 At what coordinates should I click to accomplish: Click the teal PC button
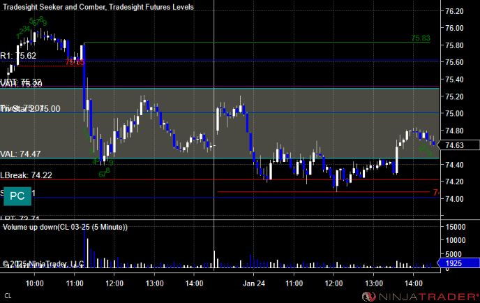[17, 196]
